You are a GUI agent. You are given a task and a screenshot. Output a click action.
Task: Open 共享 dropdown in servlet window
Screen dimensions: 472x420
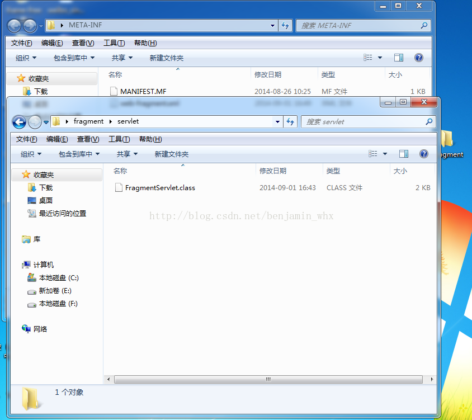tap(127, 154)
